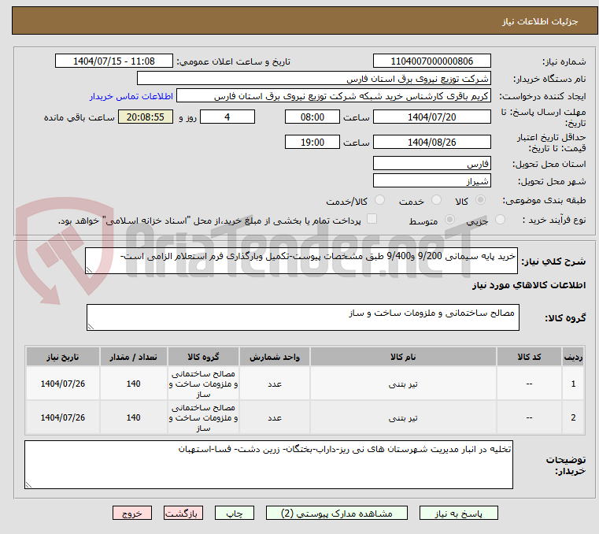
Task: Select the خدمت radio button
Action: coord(436,199)
